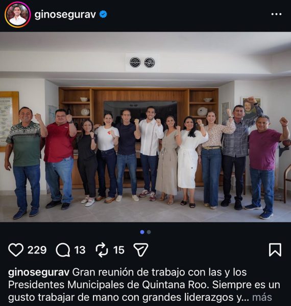Like the post with the heart icon
291x306 pixels.
tap(16, 250)
